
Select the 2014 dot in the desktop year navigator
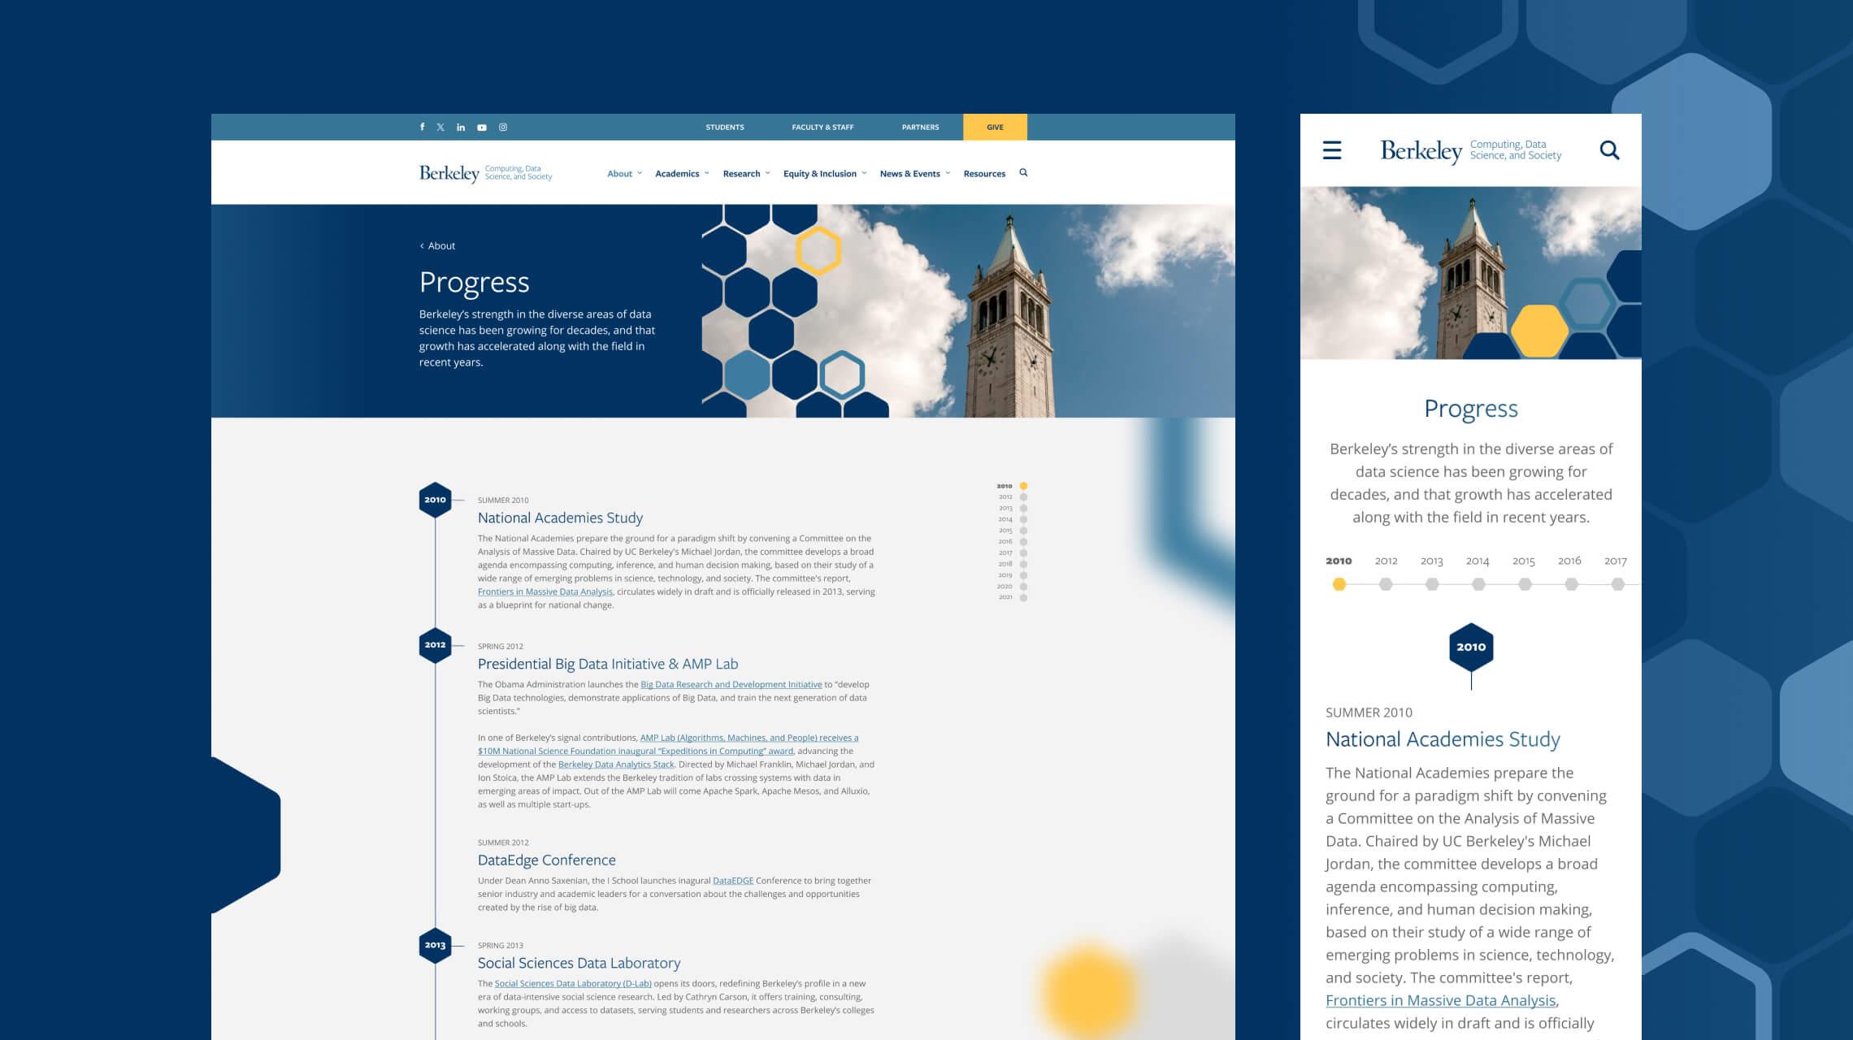(1023, 519)
